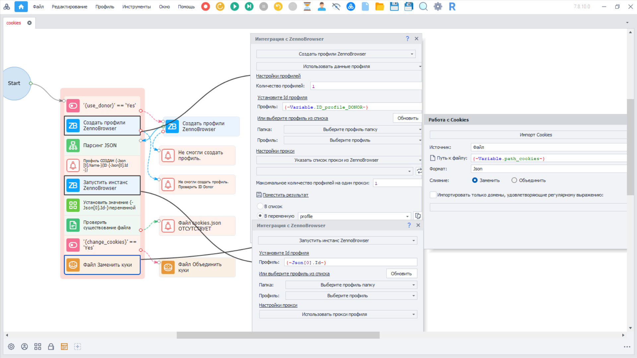Click the green Play button in toolbar

[x=235, y=7]
